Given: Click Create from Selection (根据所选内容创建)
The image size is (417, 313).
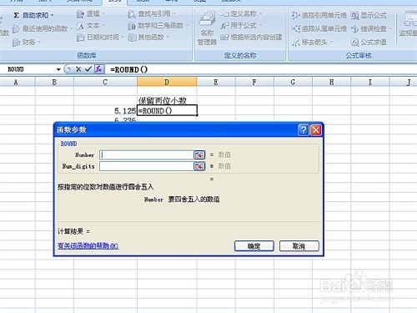Looking at the screenshot, I should click(251, 38).
